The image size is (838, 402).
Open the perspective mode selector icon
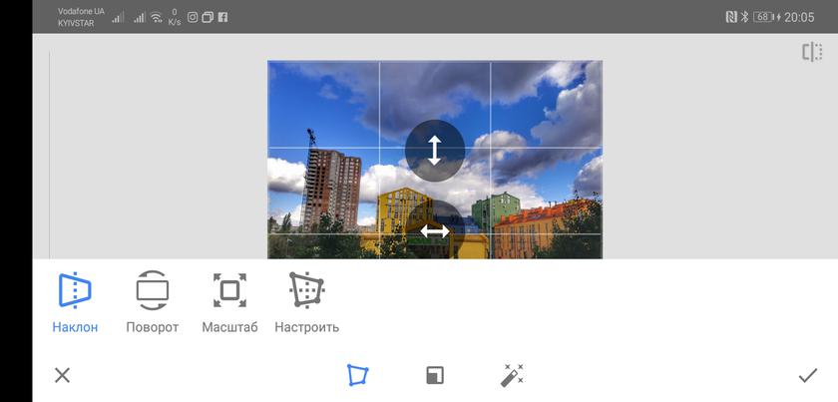click(x=357, y=375)
